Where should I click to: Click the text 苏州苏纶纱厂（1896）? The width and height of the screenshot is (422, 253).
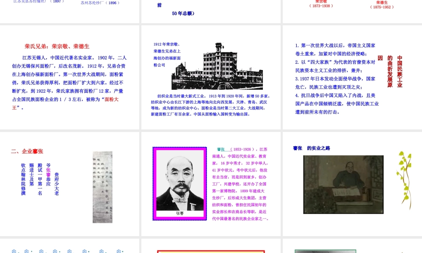pos(100,3)
